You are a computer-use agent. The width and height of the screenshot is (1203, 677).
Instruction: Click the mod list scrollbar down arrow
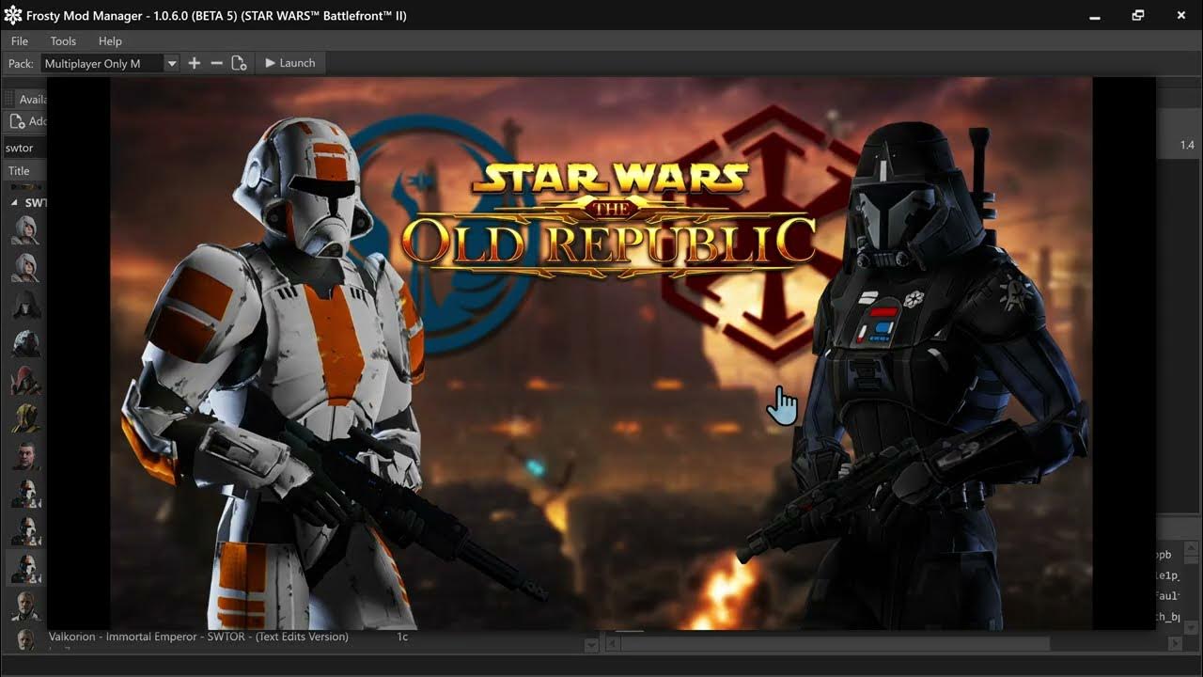tap(591, 645)
